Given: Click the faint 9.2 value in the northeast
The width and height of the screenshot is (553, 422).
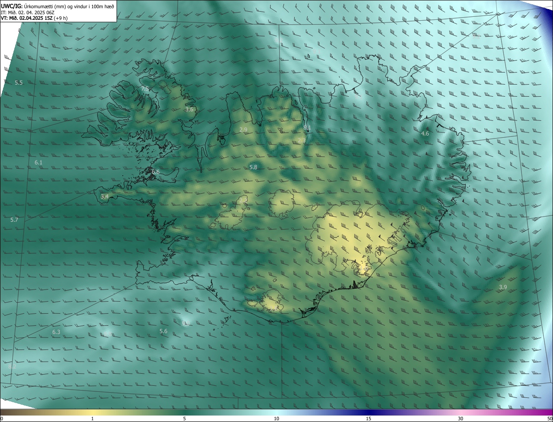Looking at the screenshot, I should (x=476, y=37).
